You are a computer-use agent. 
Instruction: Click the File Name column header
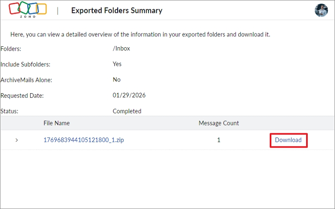pos(57,123)
